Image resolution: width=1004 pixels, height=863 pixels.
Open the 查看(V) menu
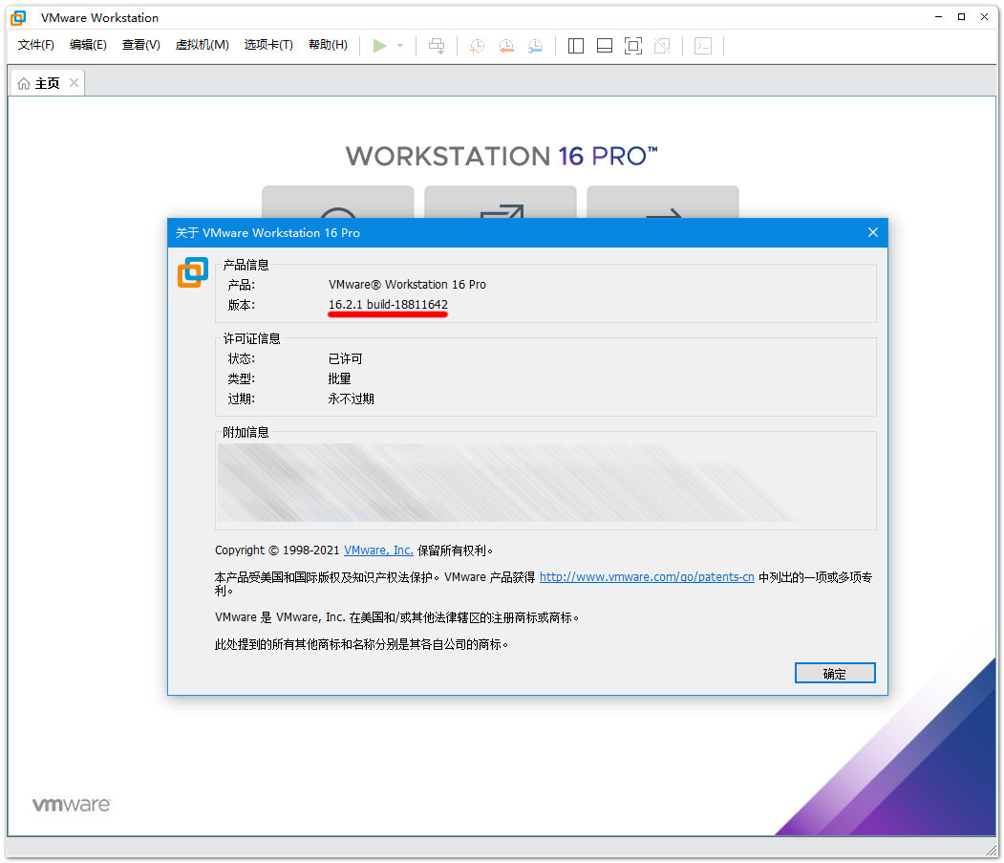click(140, 45)
